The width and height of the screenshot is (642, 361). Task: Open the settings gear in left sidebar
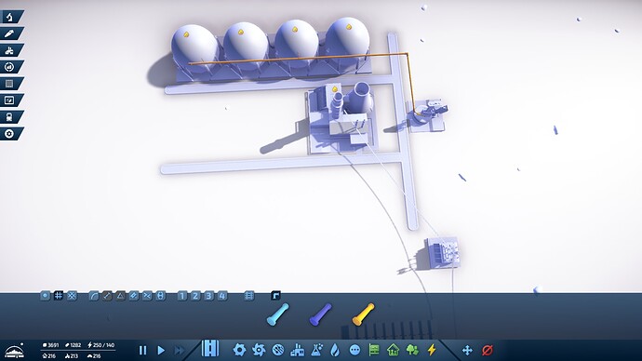10,134
